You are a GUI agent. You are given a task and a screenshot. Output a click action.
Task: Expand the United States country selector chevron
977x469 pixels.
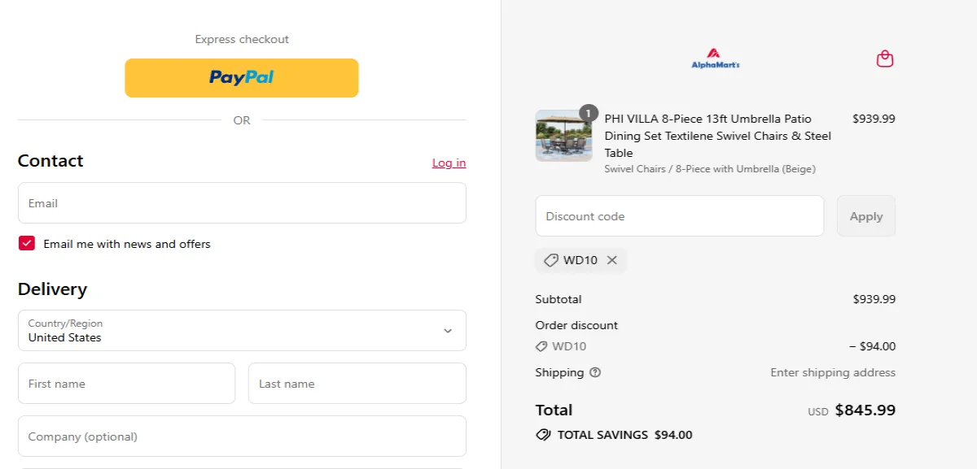447,331
